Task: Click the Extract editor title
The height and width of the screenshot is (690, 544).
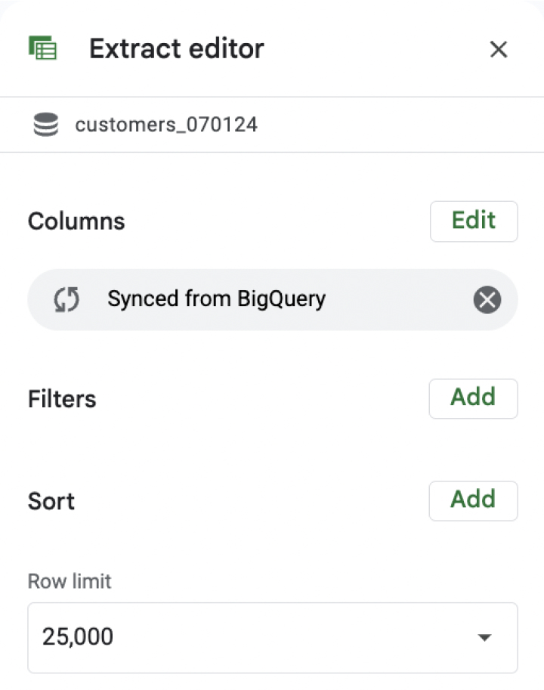Action: 176,48
